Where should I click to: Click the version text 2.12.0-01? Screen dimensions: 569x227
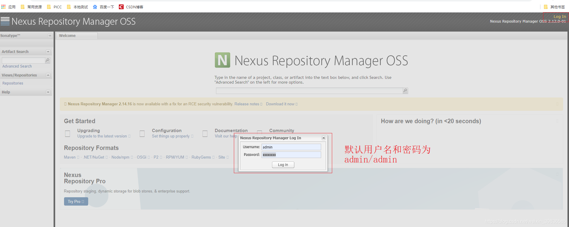coord(557,21)
